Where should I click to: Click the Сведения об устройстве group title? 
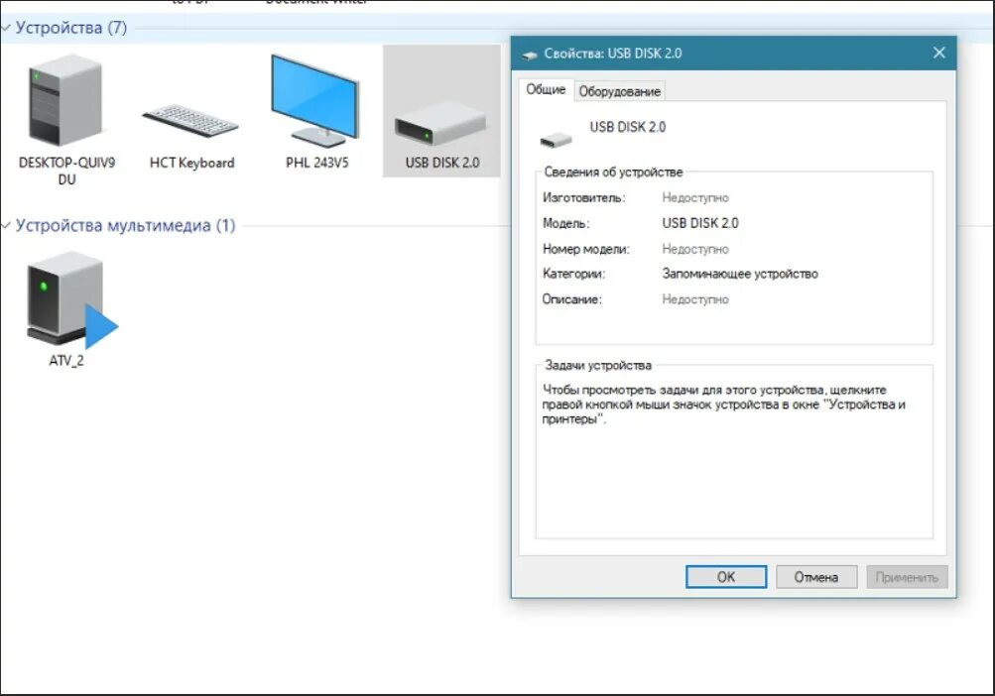tap(613, 172)
